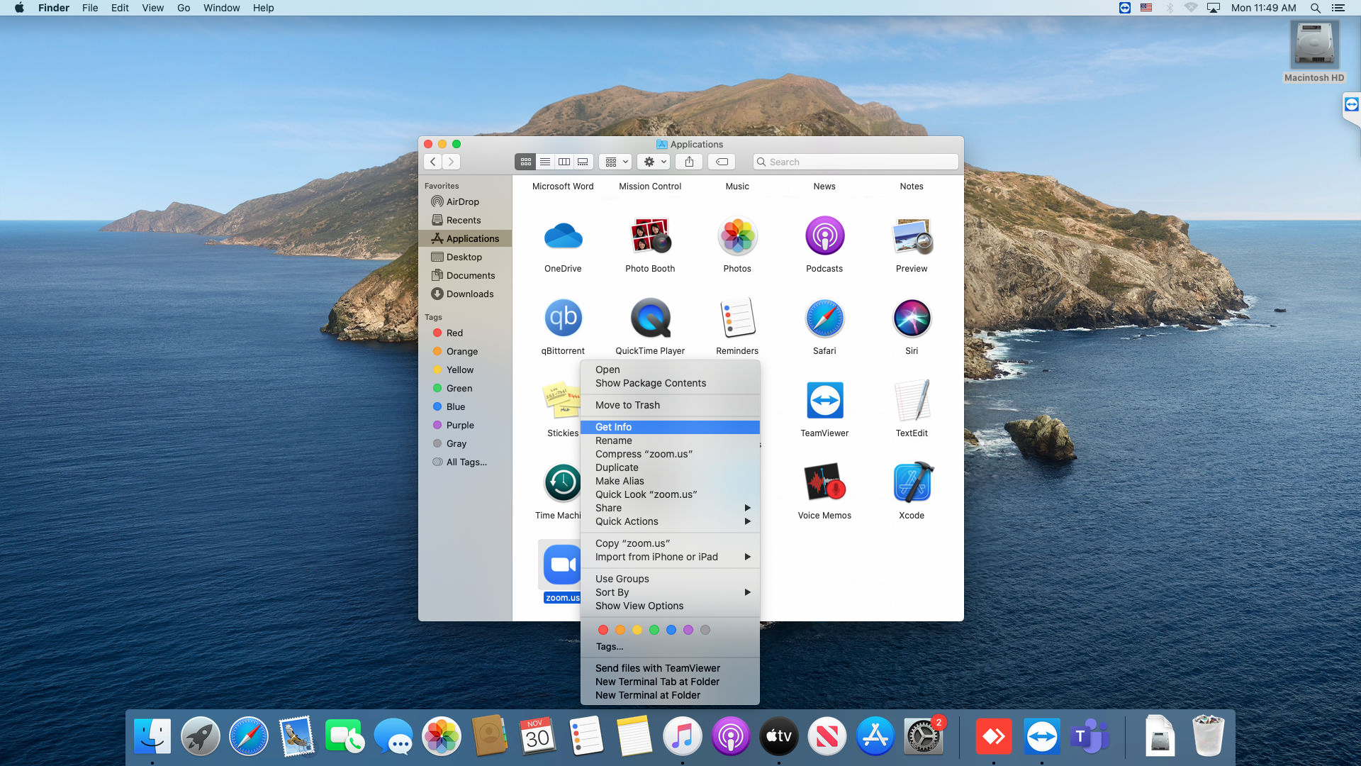Select the Safari app icon in Finder

pyautogui.click(x=824, y=319)
